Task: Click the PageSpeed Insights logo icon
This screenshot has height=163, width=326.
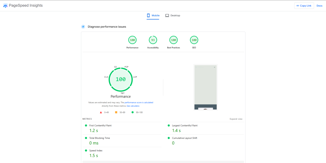Action: pos(5,6)
